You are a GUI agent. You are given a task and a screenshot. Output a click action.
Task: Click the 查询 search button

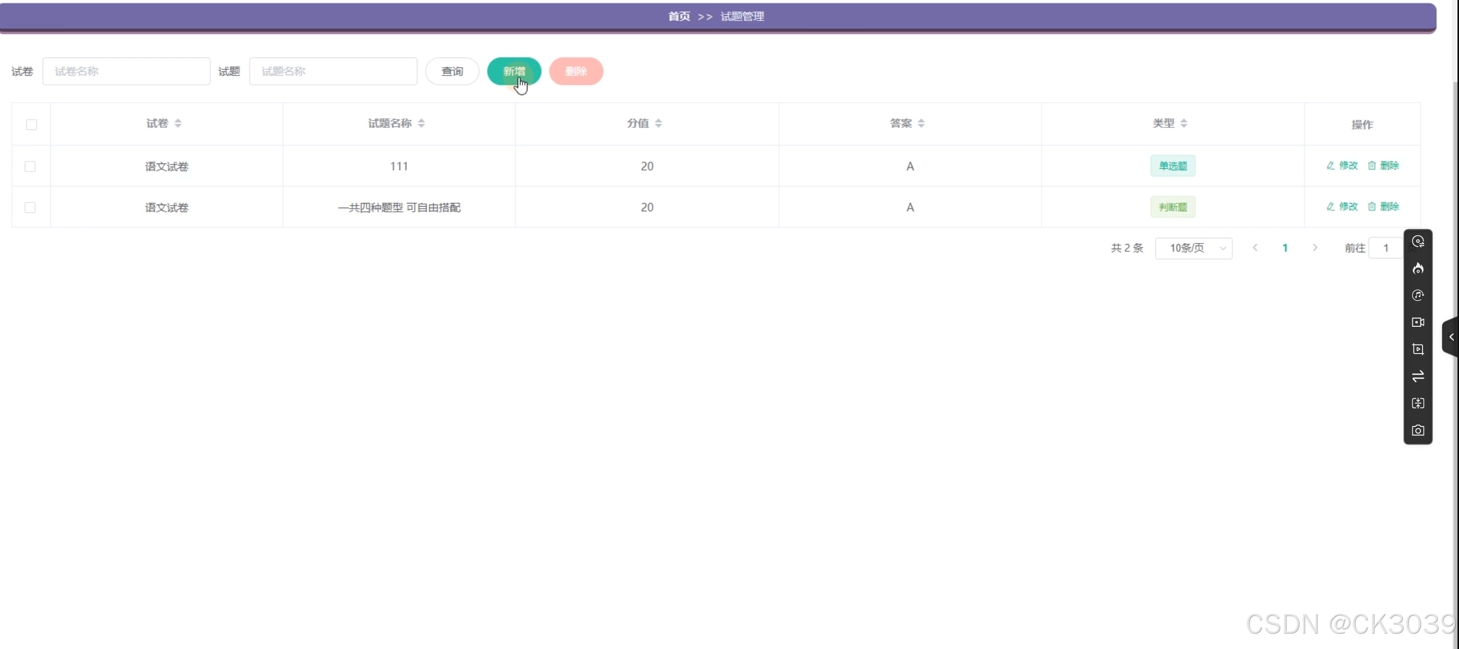(x=452, y=71)
